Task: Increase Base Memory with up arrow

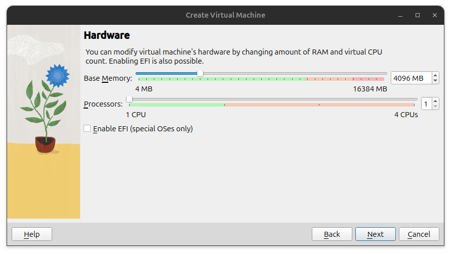Action: pos(435,75)
